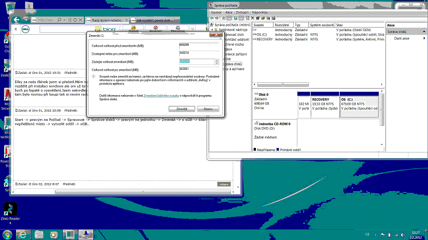Click Back arrow in Computer Management toolbar

tap(212, 18)
